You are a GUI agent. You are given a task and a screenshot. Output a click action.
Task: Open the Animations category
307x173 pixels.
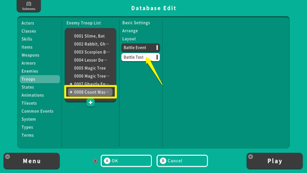pyautogui.click(x=33, y=95)
